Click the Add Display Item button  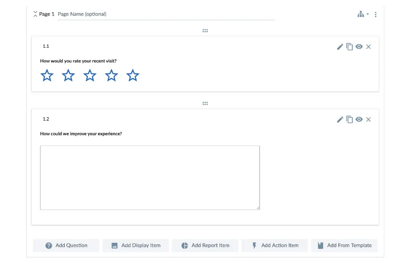136,245
